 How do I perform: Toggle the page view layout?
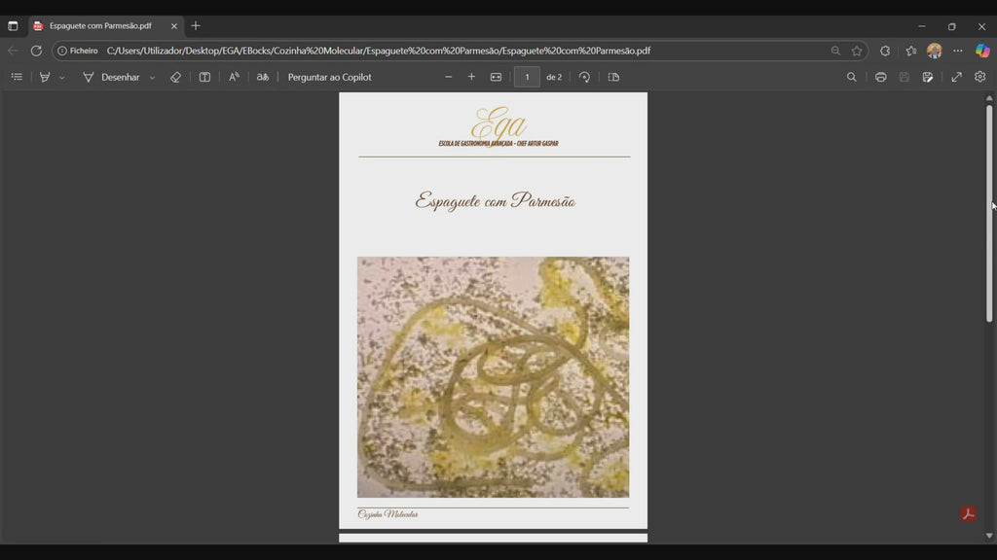pyautogui.click(x=613, y=77)
